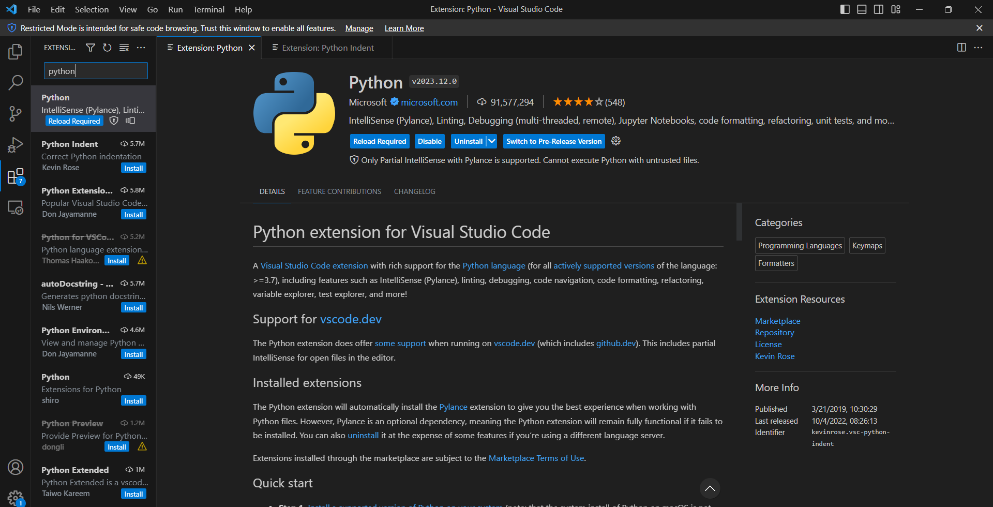The height and width of the screenshot is (507, 993).
Task: Switch to Extension: Python Indent tab
Action: coord(327,48)
